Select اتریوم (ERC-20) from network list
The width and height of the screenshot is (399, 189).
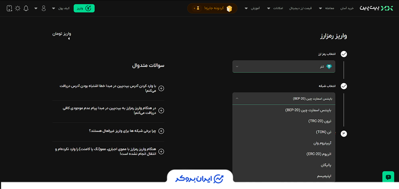pos(319,154)
